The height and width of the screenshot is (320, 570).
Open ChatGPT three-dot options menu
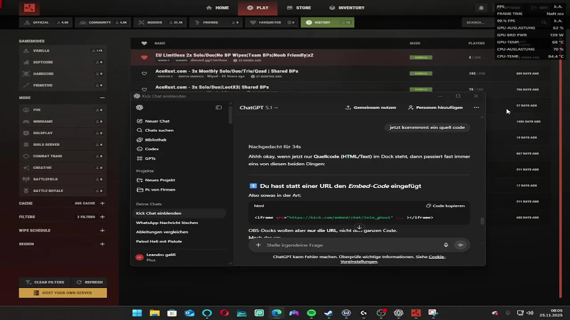click(x=476, y=108)
